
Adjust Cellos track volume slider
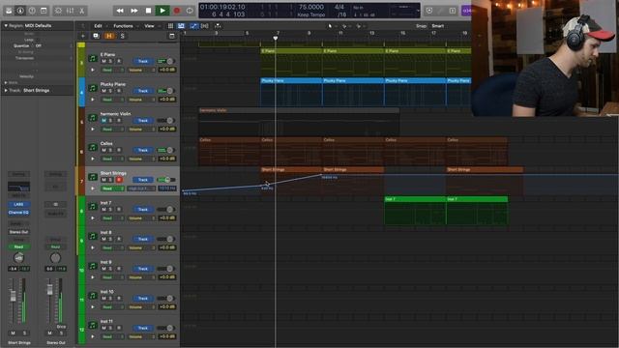point(165,150)
